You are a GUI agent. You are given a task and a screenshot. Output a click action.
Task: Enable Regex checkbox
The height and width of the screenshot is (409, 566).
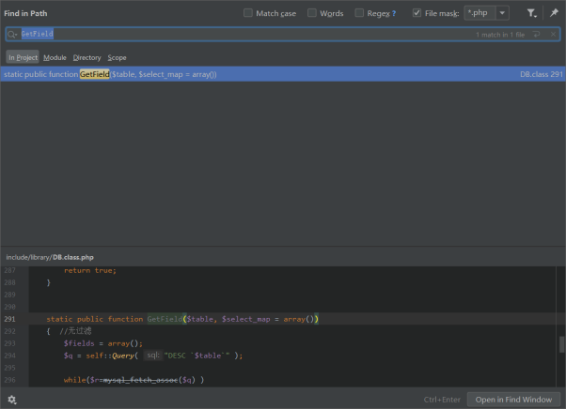tap(360, 13)
